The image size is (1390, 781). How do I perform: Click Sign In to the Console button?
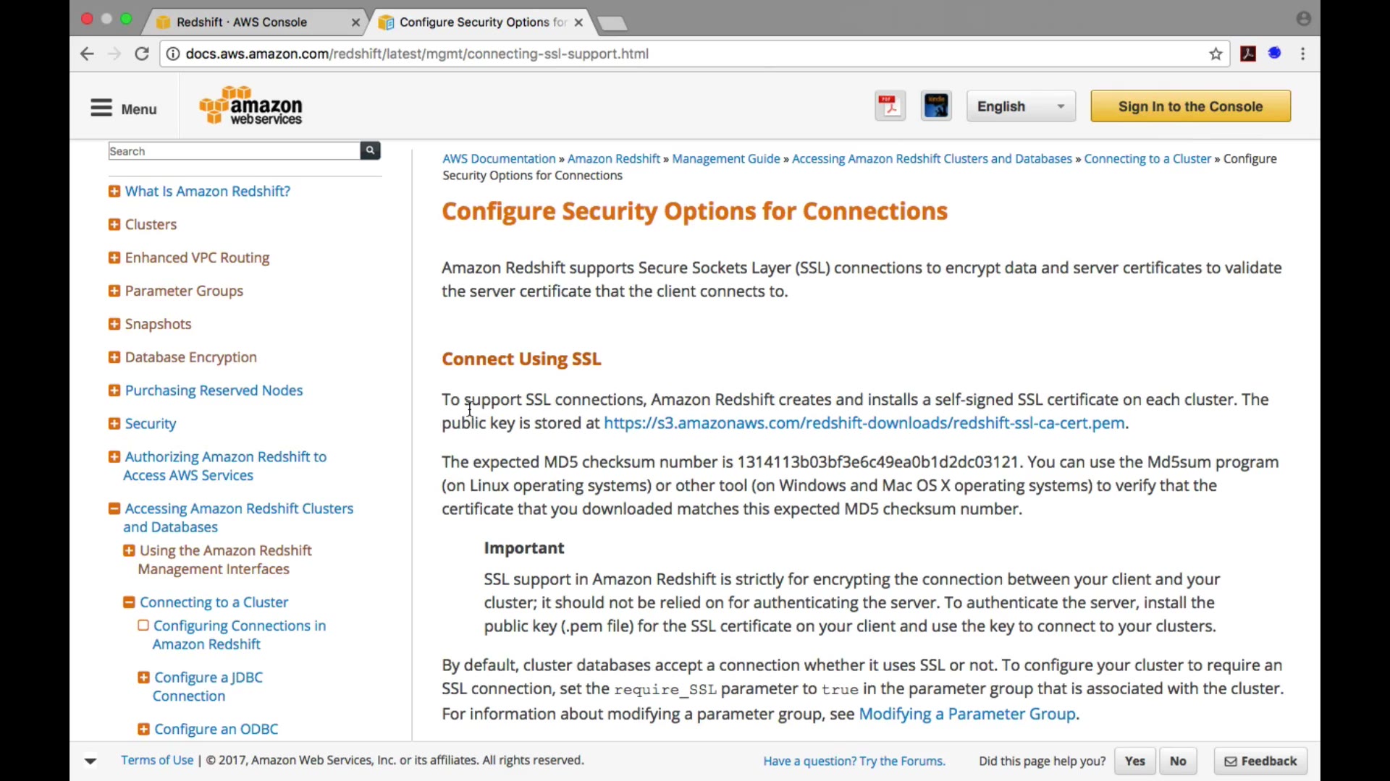tap(1190, 106)
